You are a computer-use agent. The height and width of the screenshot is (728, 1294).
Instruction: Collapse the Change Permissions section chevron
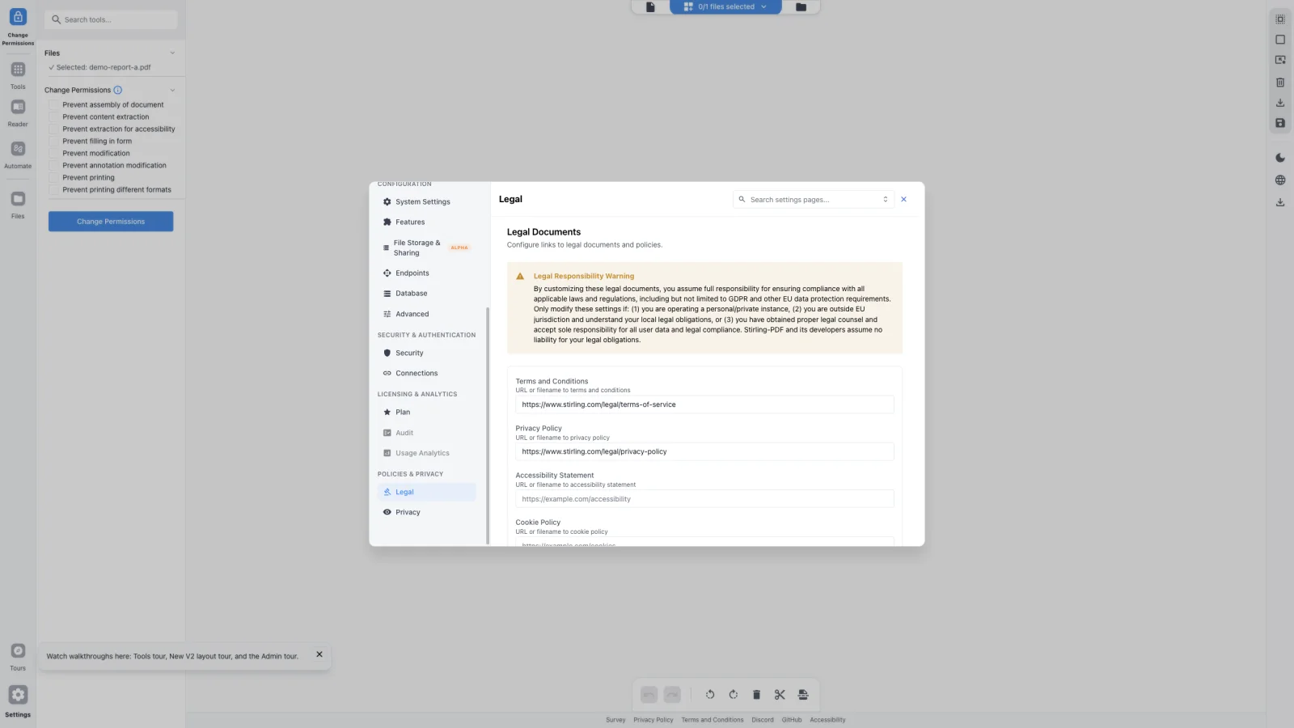172,91
